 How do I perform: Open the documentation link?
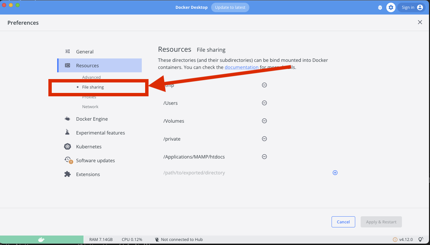click(242, 67)
